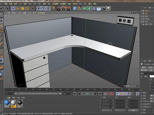
Task: Render the active view
Action: point(59,9)
